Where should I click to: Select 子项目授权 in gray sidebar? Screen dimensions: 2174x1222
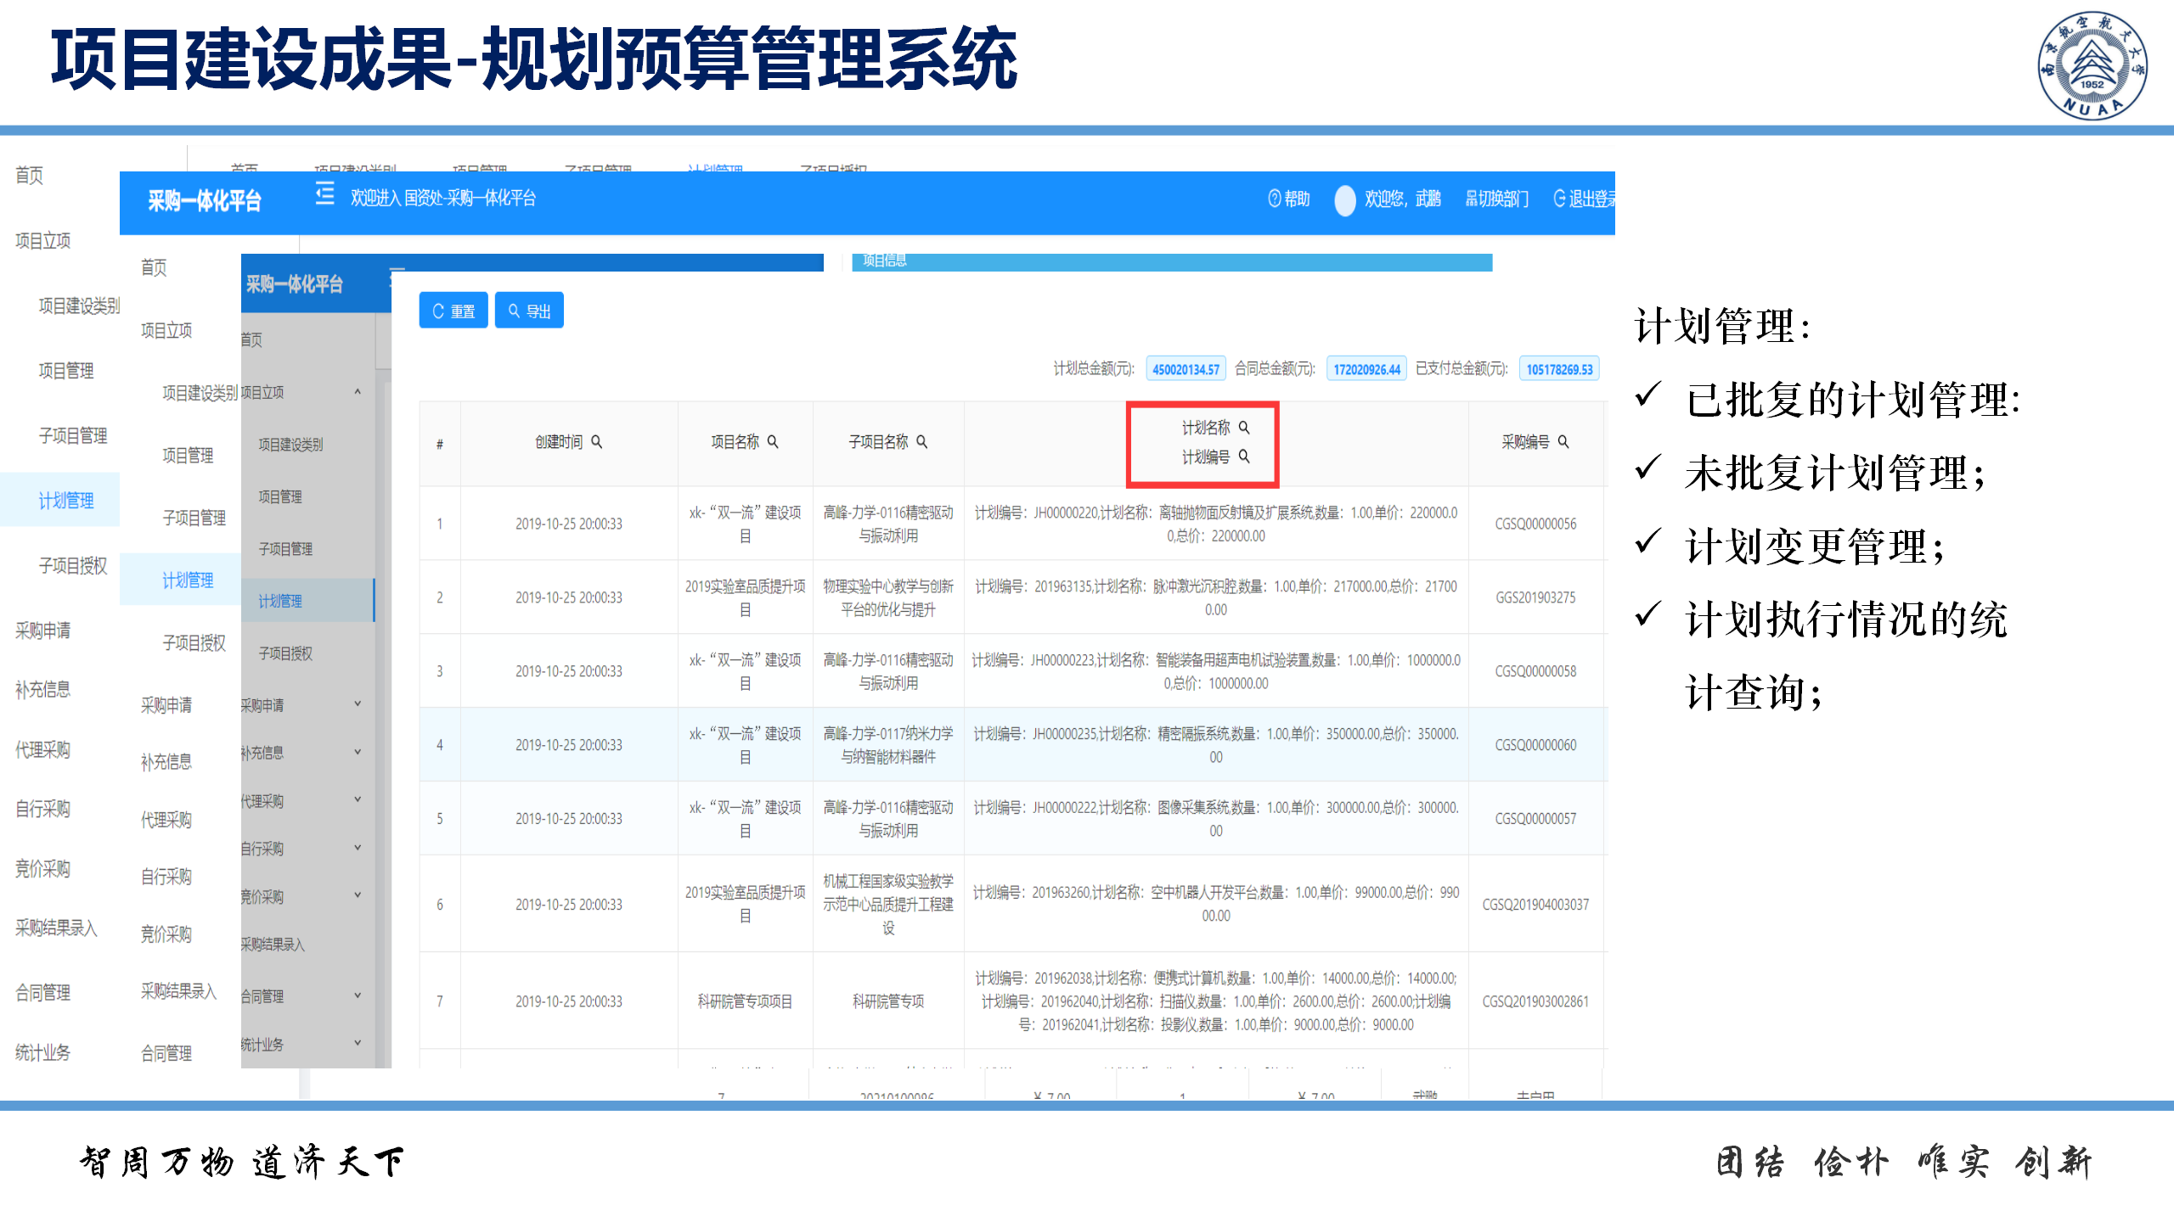[285, 653]
